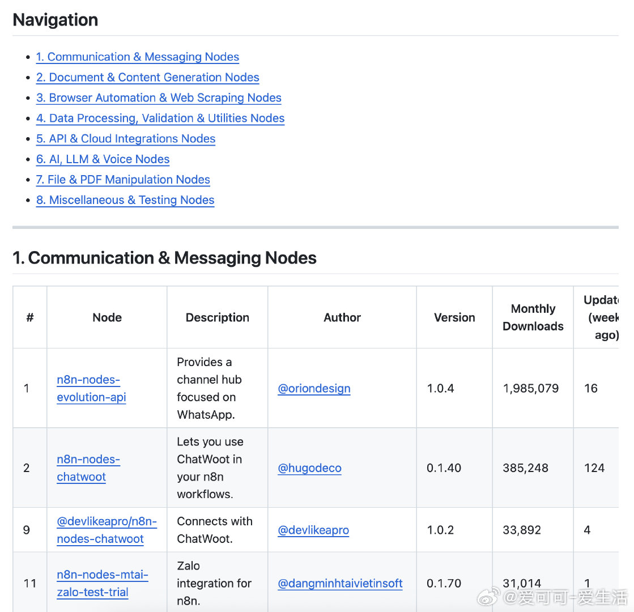Click the Monthly Downloads column header
The image size is (634, 612).
[x=533, y=317]
